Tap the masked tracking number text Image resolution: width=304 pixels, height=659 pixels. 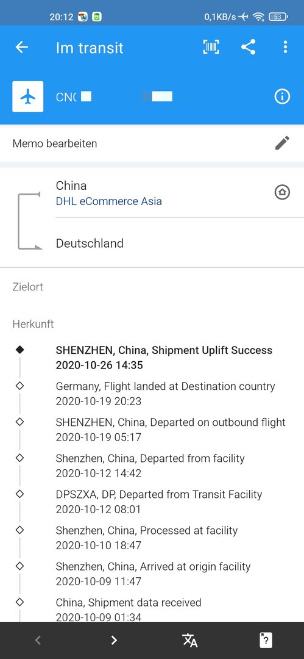114,96
